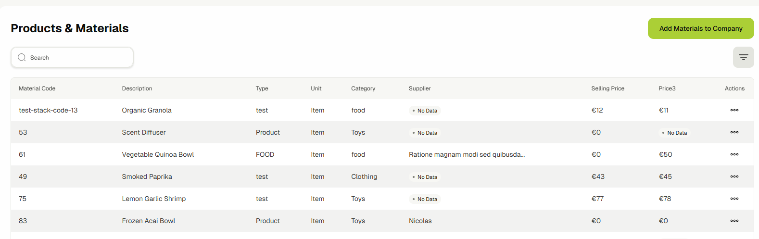Select the Nicolas supplier cell

point(420,221)
